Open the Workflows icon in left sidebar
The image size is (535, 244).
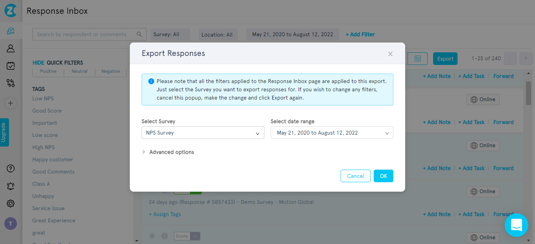[x=11, y=83]
